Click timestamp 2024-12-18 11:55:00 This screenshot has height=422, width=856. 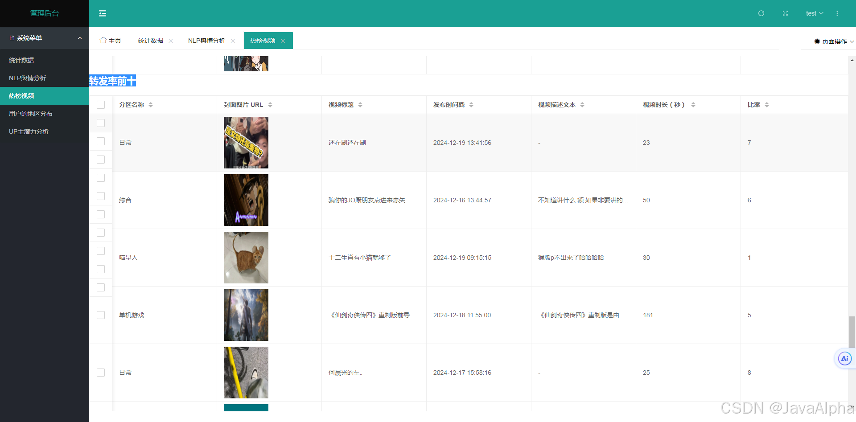coord(462,315)
